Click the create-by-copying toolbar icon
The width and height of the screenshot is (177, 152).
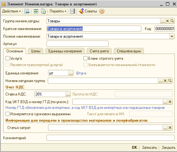point(43,11)
